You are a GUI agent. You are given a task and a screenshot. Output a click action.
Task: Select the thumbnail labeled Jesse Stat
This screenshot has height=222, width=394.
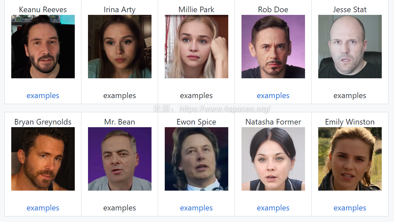click(350, 47)
